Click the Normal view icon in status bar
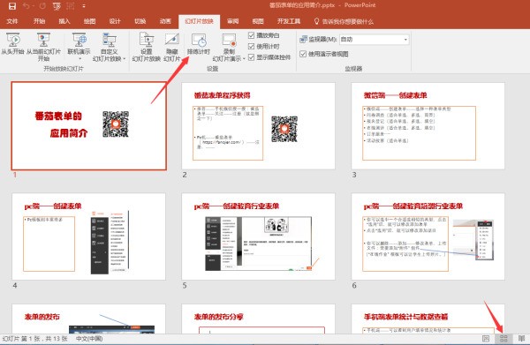 (x=486, y=339)
